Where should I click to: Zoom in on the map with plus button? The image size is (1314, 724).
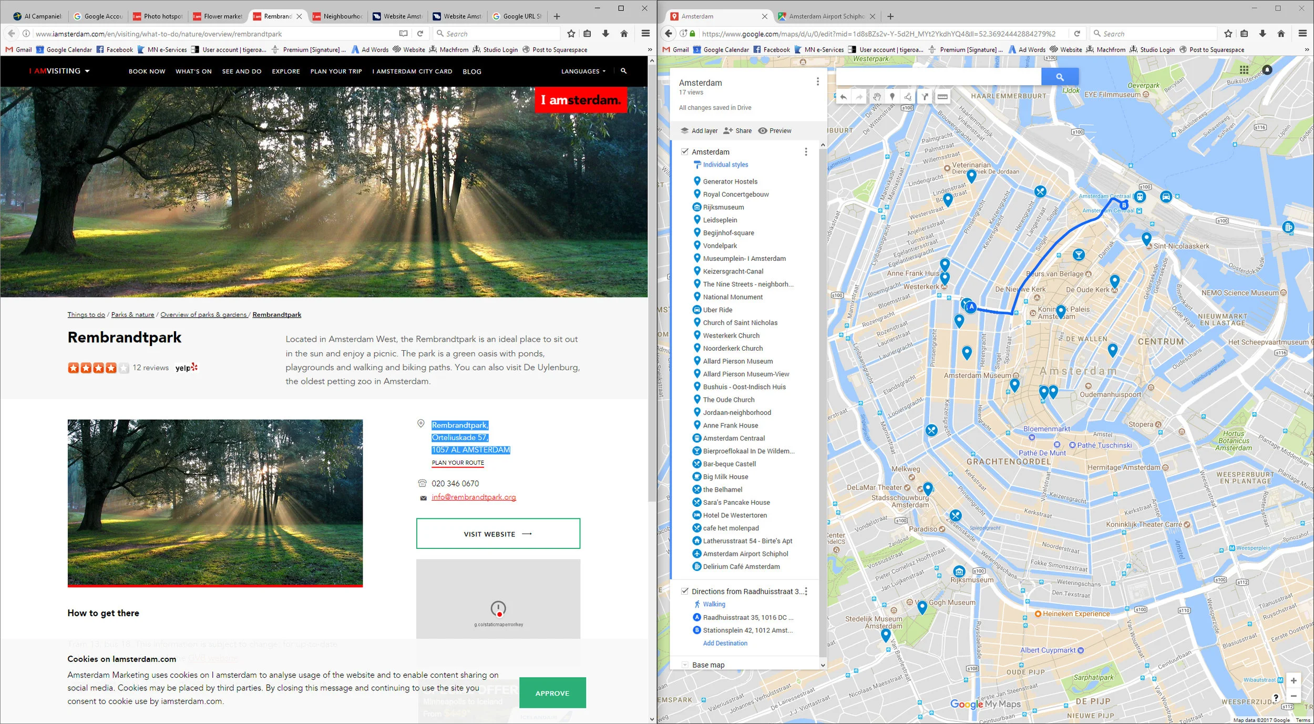(x=1294, y=680)
